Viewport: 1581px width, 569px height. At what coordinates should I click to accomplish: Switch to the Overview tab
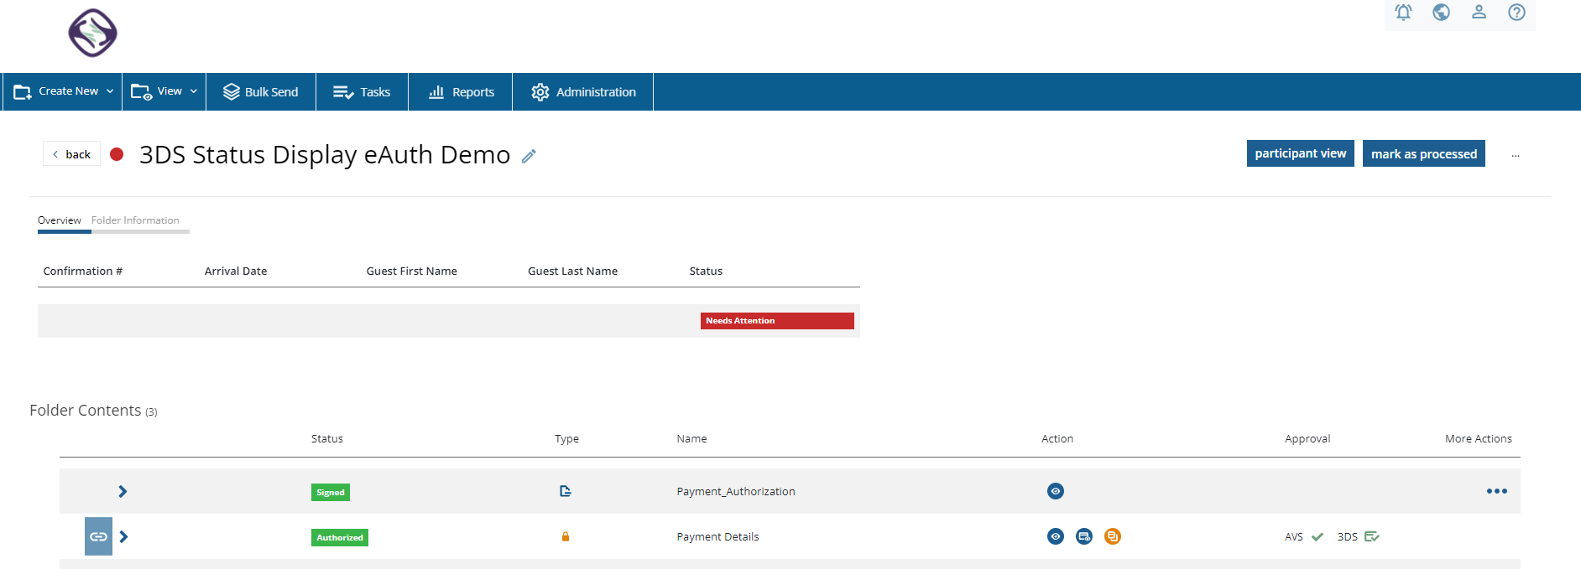tap(60, 220)
